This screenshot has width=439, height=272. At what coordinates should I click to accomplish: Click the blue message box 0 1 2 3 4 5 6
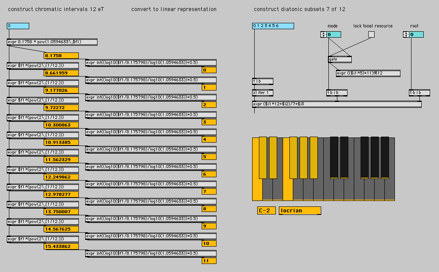pos(273,26)
